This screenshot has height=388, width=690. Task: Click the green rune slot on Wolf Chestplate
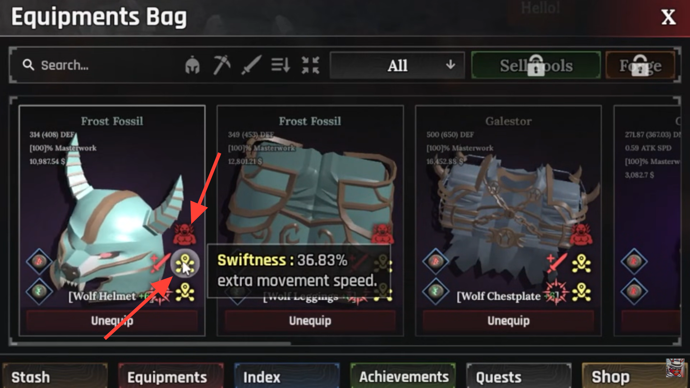click(436, 291)
